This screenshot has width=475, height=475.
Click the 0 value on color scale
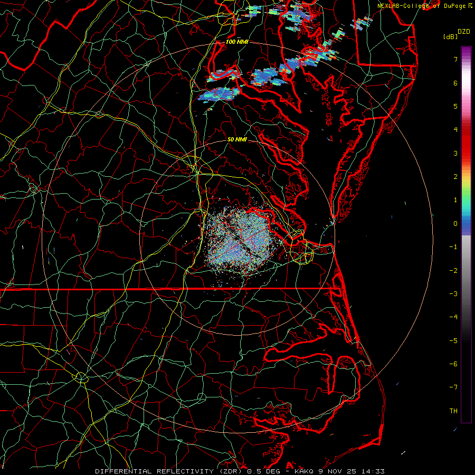455,224
